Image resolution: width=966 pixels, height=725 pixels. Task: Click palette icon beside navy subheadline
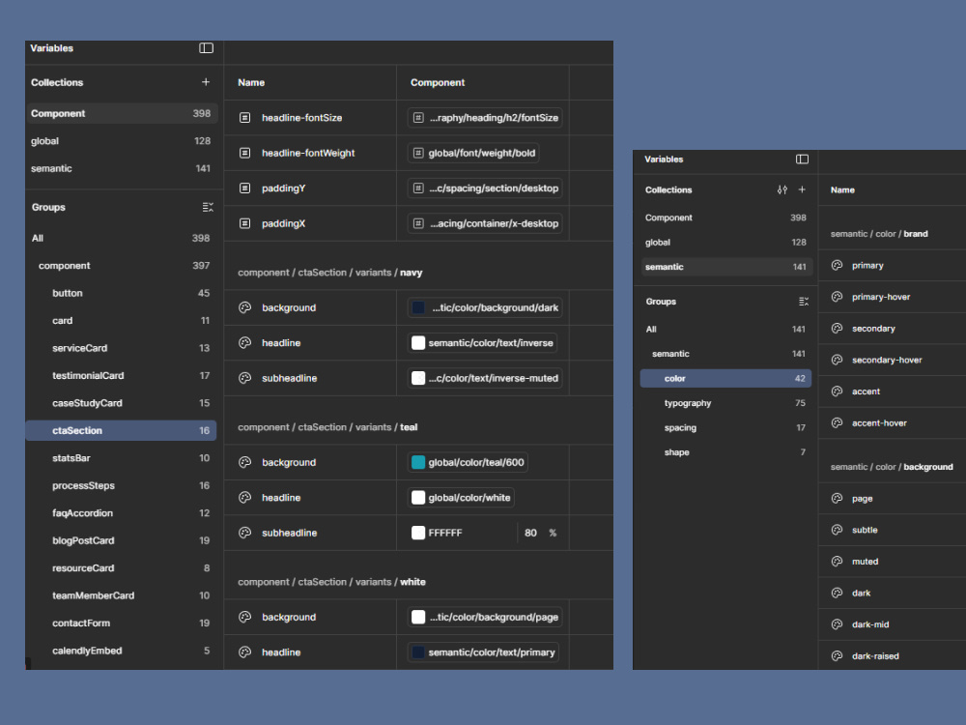[x=244, y=378]
